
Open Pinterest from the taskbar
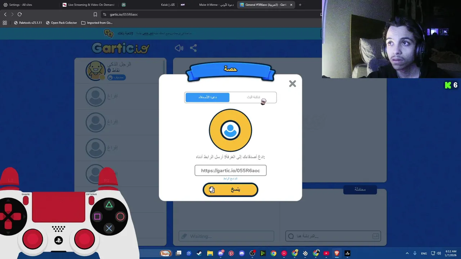[231, 253]
